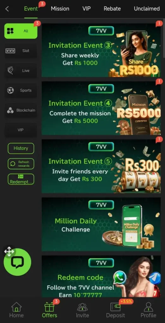Image resolution: width=165 pixels, height=323 pixels.
Task: Click the Refresh rewards button
Action: [x=21, y=164]
